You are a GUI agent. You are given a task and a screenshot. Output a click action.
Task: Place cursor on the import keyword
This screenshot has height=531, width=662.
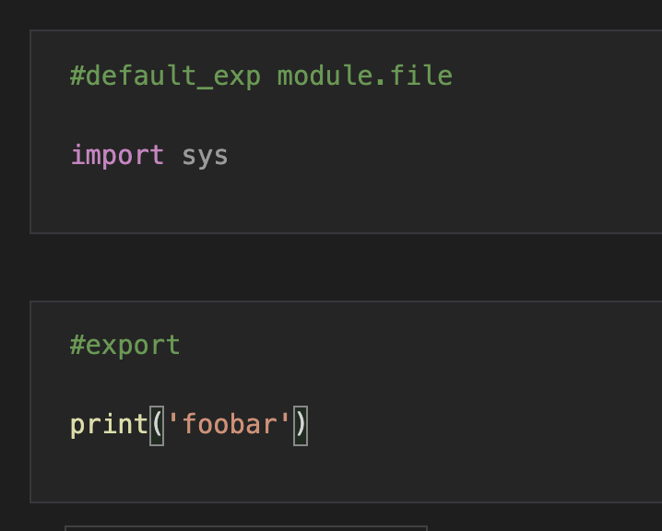(x=117, y=156)
